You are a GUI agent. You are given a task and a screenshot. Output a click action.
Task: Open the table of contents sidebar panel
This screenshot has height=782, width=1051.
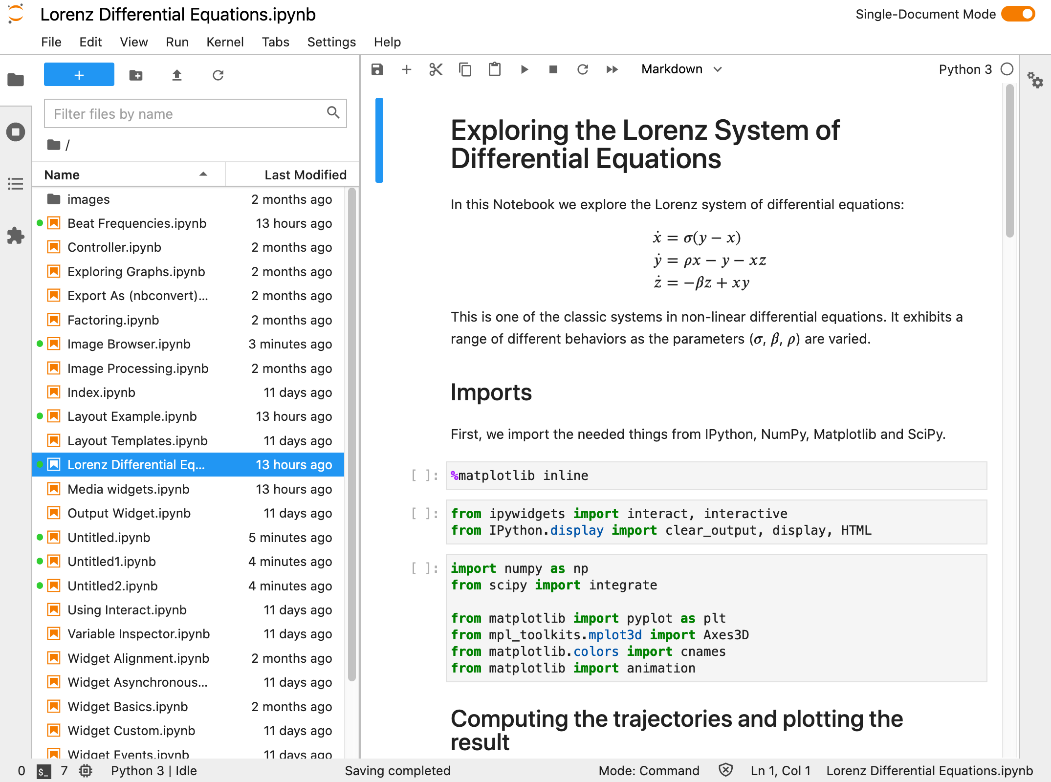16,183
